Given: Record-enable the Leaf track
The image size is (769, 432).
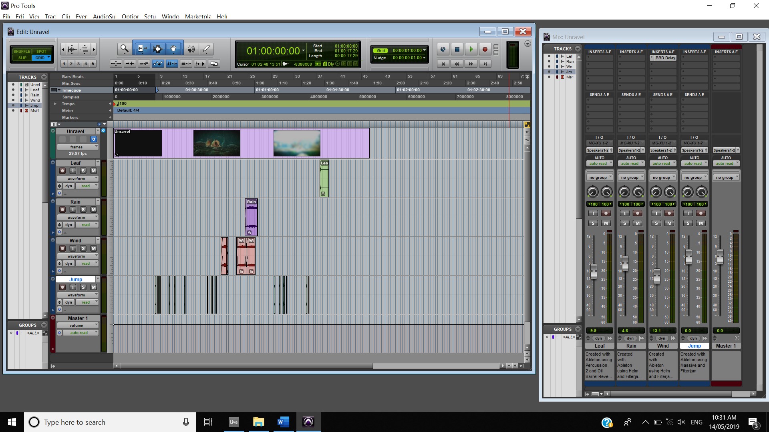Looking at the screenshot, I should click(62, 171).
